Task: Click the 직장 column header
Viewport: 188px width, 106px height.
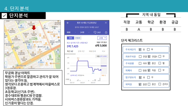Action: click(127, 22)
